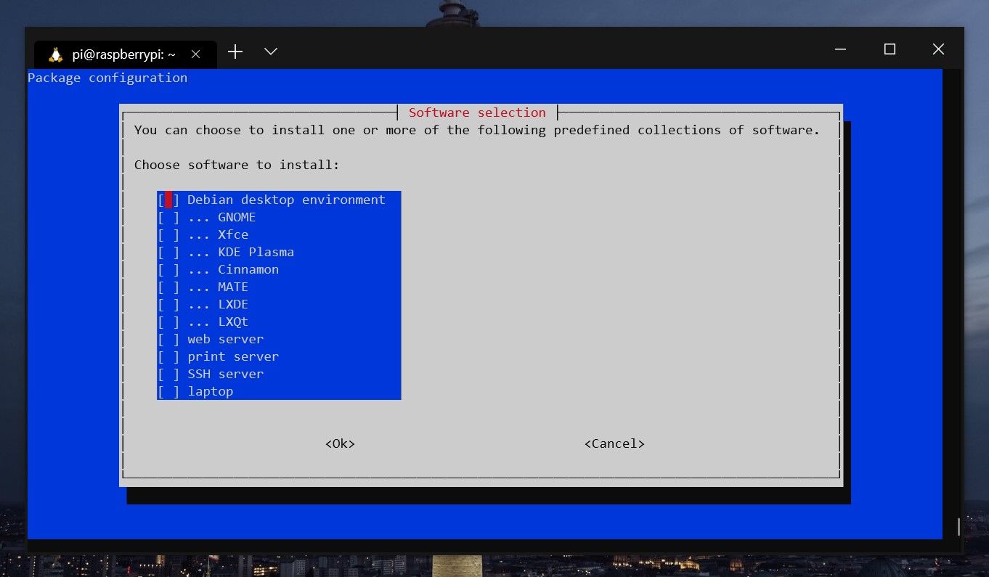989x577 pixels.
Task: Click the Cancel button
Action: (614, 443)
